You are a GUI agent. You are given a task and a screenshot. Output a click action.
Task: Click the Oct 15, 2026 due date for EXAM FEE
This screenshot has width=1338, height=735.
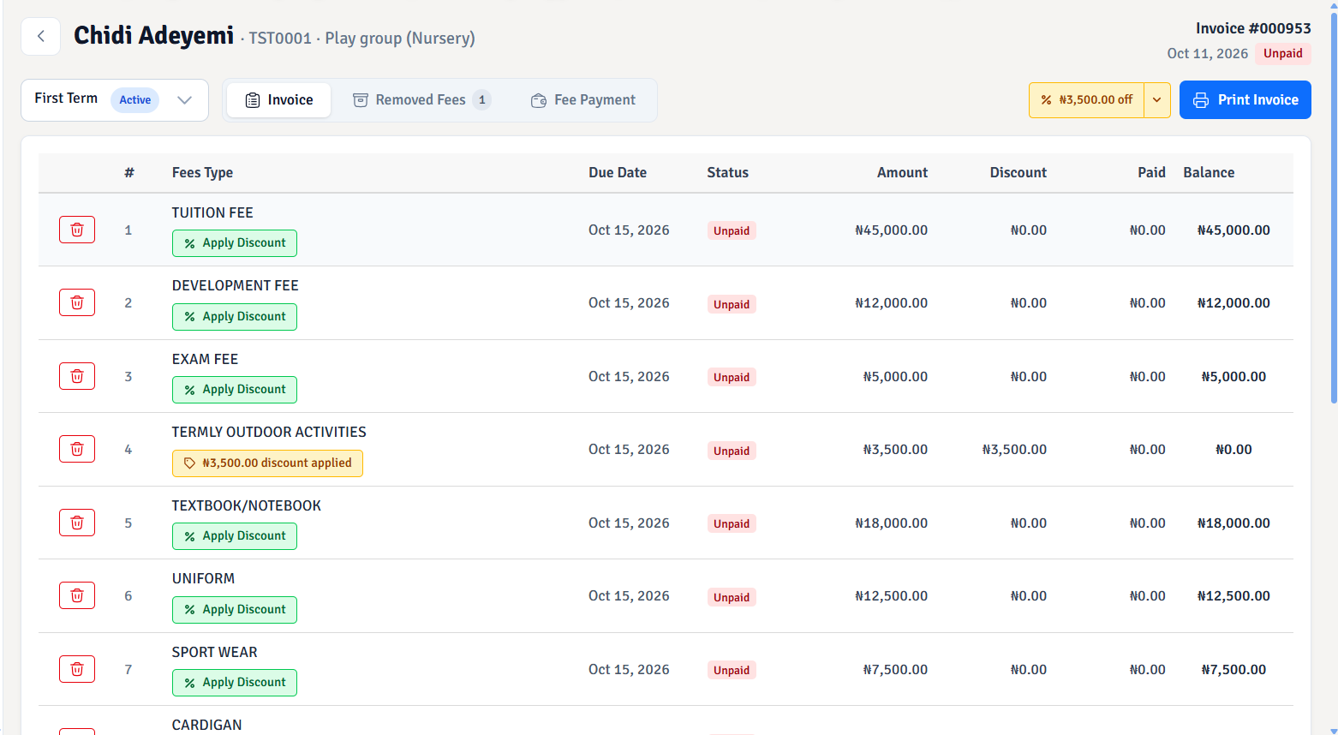[629, 376]
